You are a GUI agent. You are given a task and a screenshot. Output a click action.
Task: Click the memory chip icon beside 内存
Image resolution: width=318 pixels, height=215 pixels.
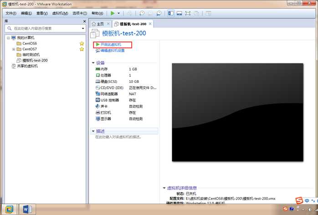click(x=97, y=69)
